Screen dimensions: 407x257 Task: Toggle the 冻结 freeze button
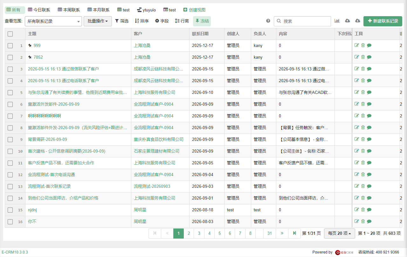click(202, 21)
